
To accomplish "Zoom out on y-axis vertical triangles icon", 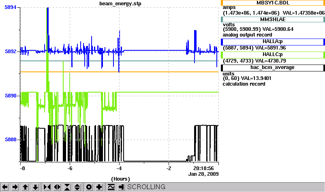I will click(x=77, y=187).
